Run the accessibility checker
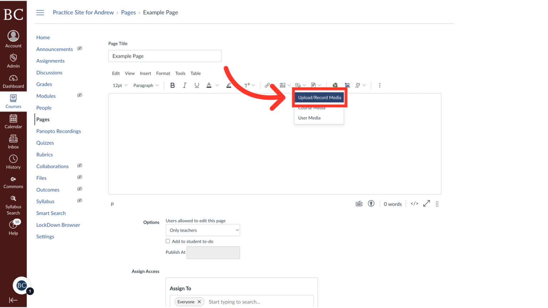This screenshot has width=548, height=308. pos(371,204)
